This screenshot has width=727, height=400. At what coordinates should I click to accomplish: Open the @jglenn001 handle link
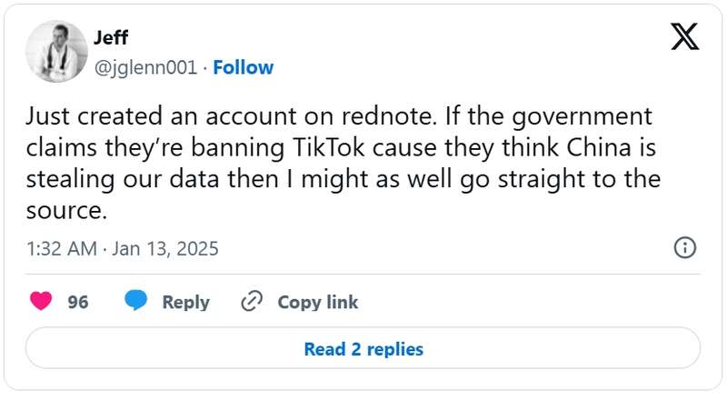click(145, 67)
